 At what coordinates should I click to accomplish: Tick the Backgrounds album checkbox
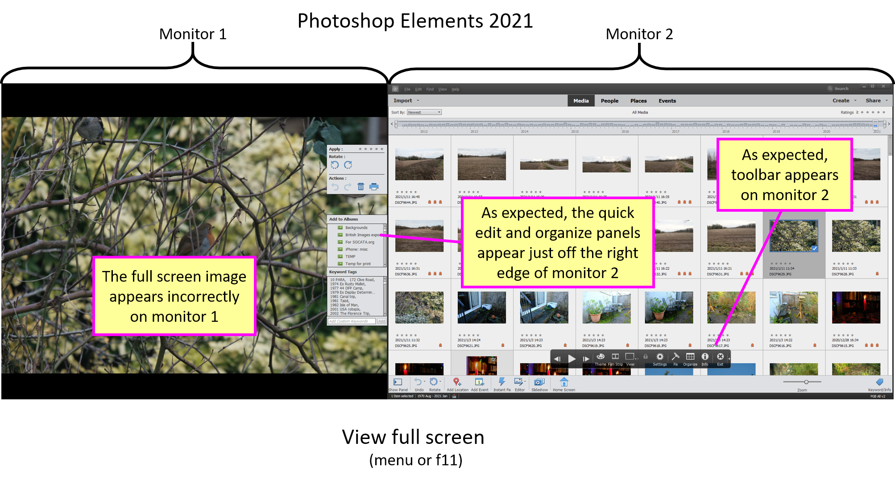coord(340,228)
